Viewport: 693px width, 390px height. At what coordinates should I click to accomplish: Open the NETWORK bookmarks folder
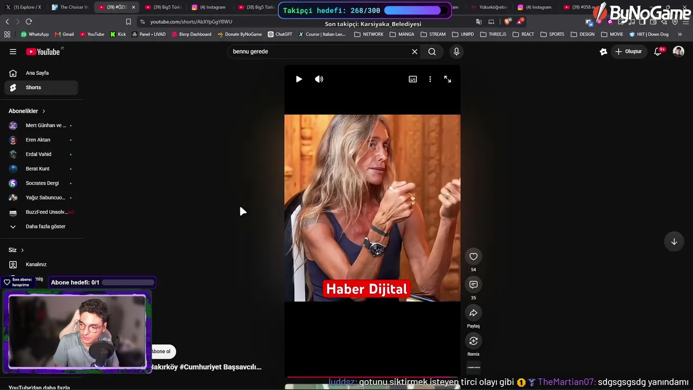(369, 34)
